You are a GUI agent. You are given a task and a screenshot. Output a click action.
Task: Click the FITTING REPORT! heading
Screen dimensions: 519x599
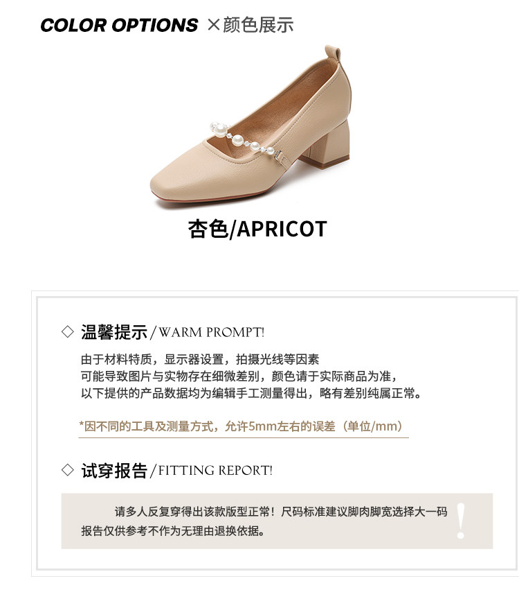(x=215, y=470)
